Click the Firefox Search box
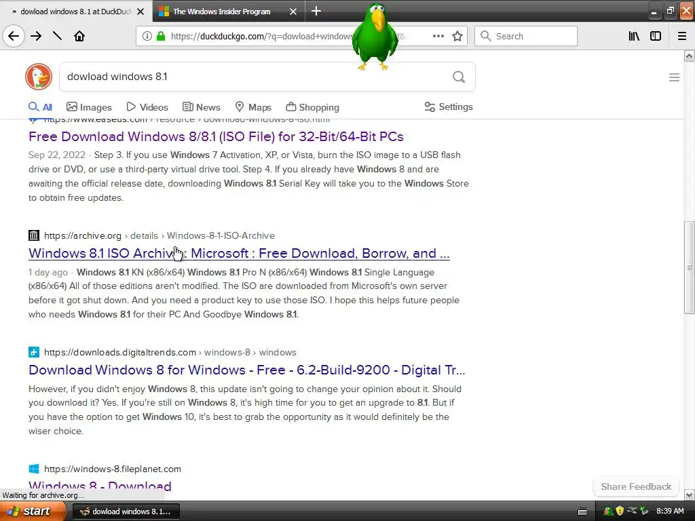The width and height of the screenshot is (695, 521). pos(526,36)
